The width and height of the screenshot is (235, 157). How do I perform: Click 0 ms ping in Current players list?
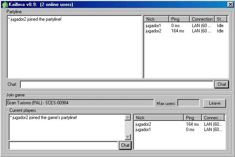(x=190, y=130)
